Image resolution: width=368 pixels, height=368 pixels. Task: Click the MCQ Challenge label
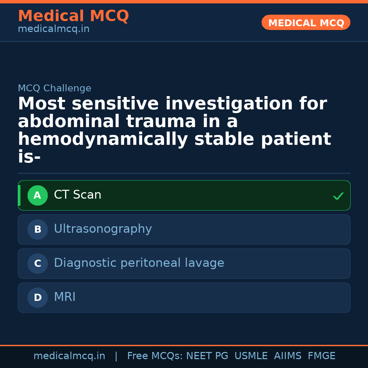(55, 89)
